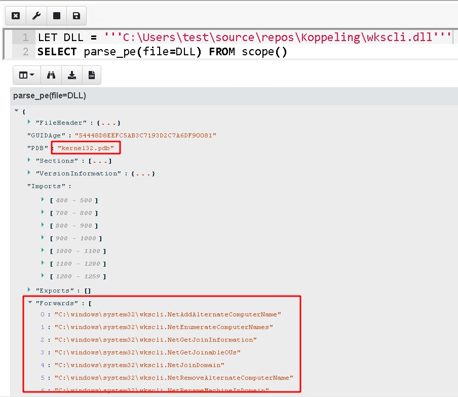
Task: Expand the Exports array
Action: click(x=29, y=290)
